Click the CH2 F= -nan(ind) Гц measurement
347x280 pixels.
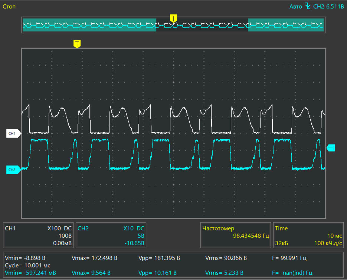click(x=292, y=273)
